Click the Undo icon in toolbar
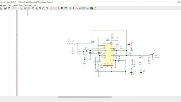 coord(17,8)
